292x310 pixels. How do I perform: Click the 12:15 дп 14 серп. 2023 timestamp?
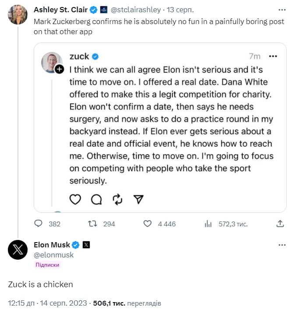[48, 303]
